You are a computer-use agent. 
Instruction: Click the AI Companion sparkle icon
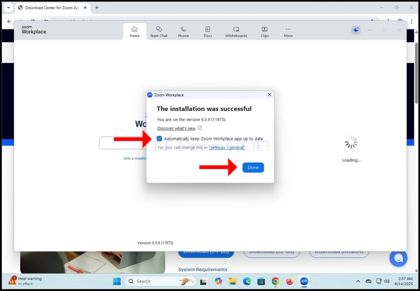(x=356, y=30)
